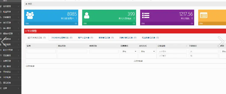
Task: Click the home icon in the breadcrumb
Action: coord(26,4)
